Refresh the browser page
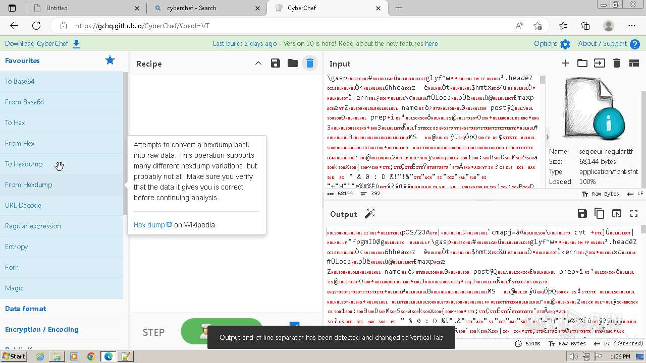 coord(36,26)
